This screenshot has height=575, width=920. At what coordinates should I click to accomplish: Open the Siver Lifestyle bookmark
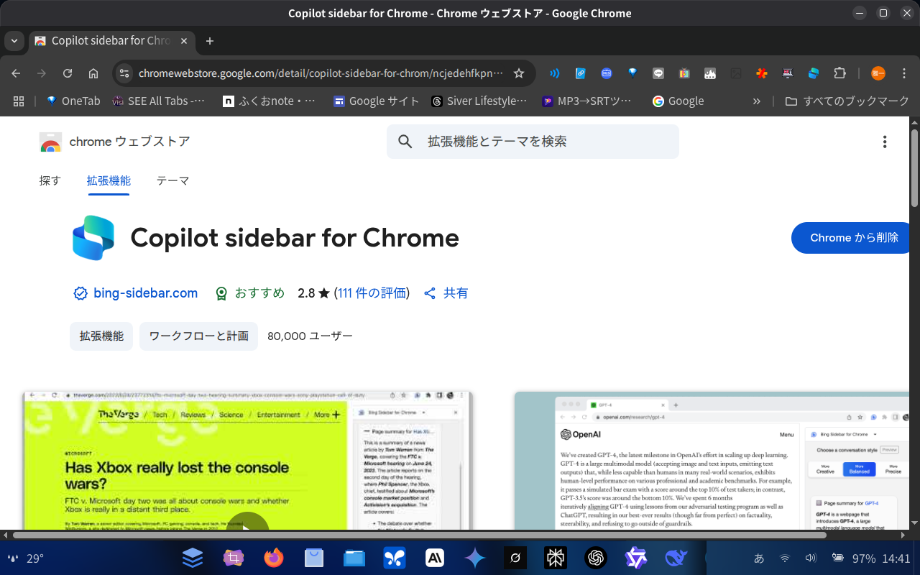[x=479, y=101]
